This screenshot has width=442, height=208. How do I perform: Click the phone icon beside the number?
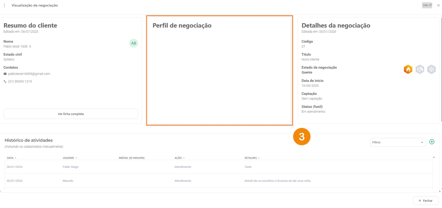(x=5, y=81)
